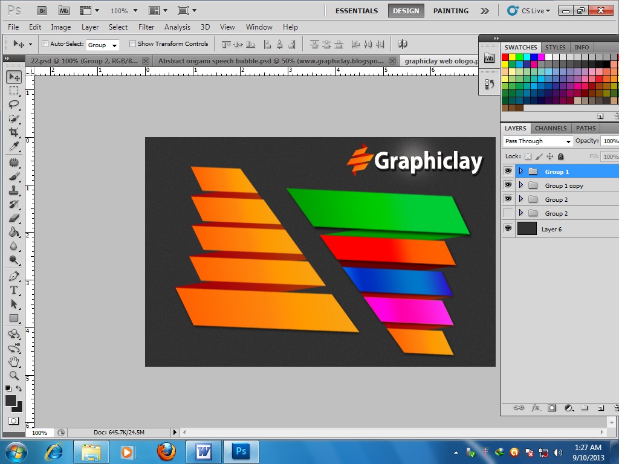619x464 pixels.
Task: Open the Analysis menu
Action: pos(177,27)
